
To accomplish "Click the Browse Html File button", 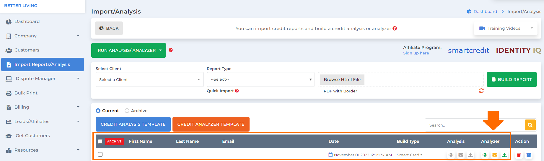I will pyautogui.click(x=342, y=79).
